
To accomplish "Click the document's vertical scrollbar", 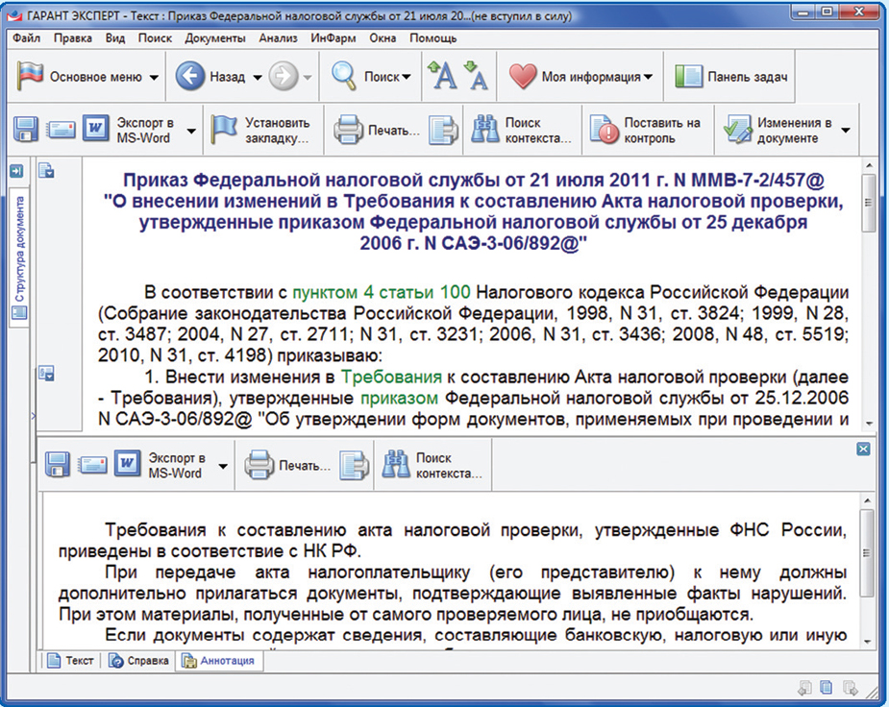I will click(868, 288).
